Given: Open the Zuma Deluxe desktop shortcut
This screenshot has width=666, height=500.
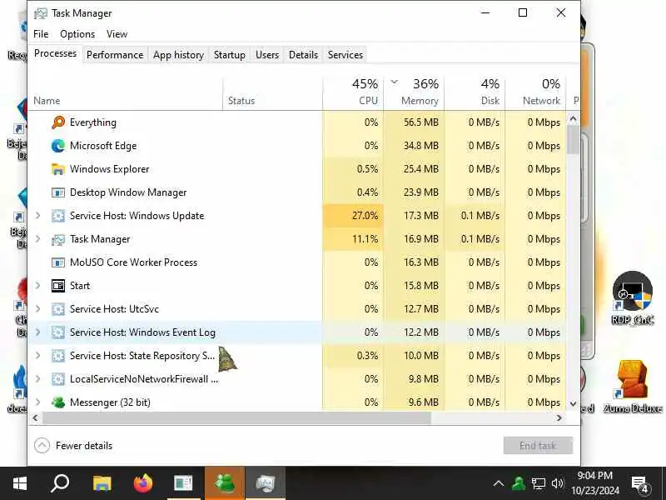Looking at the screenshot, I should tap(633, 386).
